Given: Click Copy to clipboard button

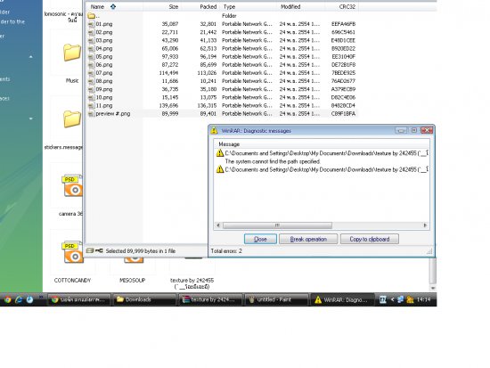Looking at the screenshot, I should pyautogui.click(x=370, y=239).
